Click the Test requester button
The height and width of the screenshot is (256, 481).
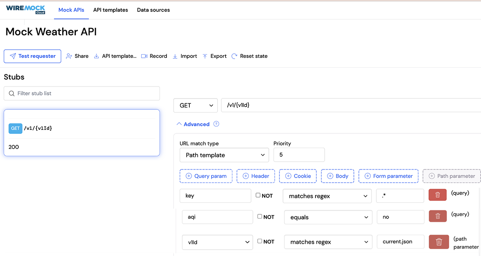pos(32,56)
